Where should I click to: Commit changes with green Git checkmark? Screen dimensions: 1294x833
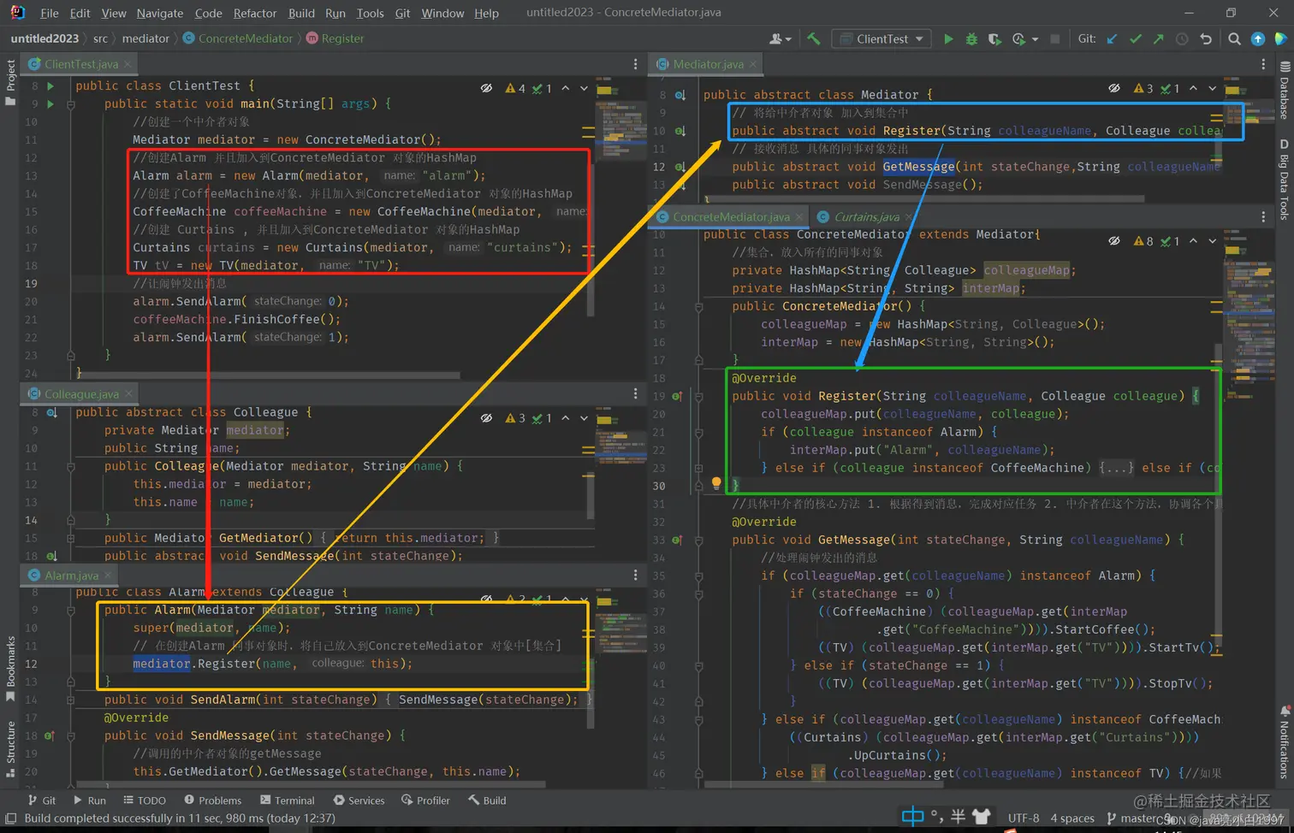pyautogui.click(x=1136, y=38)
